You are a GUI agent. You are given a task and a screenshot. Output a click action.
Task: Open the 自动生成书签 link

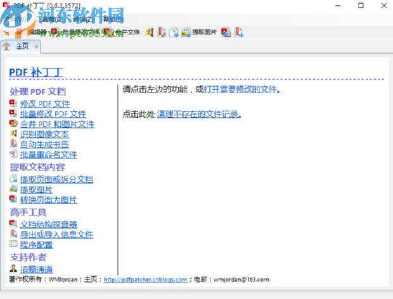coord(44,144)
